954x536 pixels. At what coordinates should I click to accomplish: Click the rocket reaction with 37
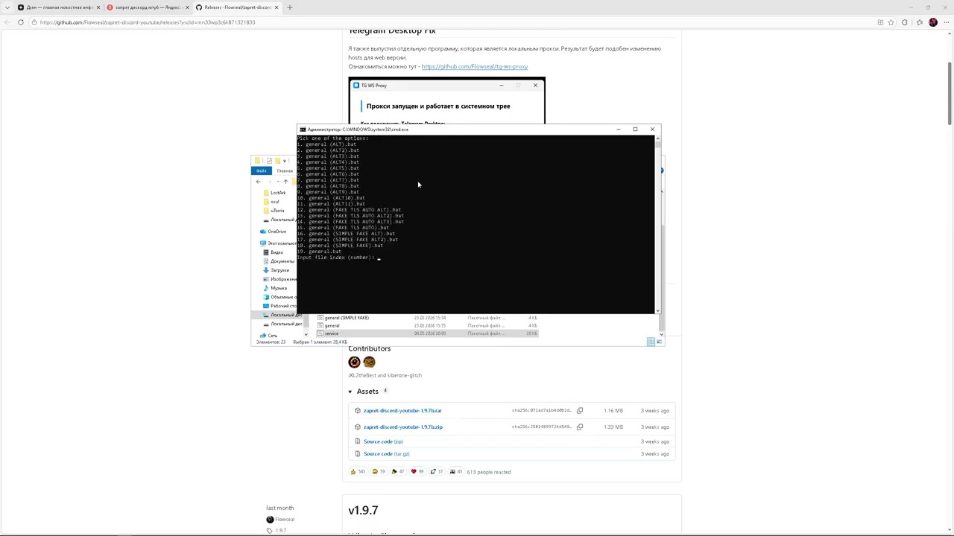point(437,471)
